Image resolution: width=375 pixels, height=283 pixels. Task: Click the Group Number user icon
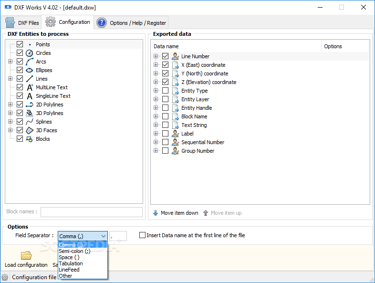point(175,151)
